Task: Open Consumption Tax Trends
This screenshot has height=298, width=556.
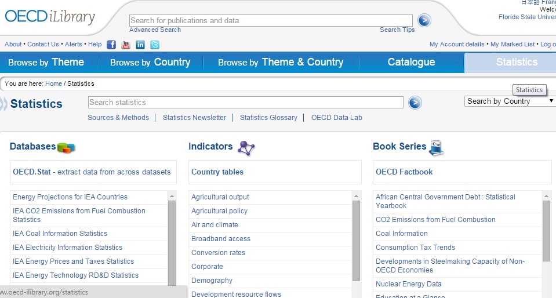Action: [x=415, y=248]
